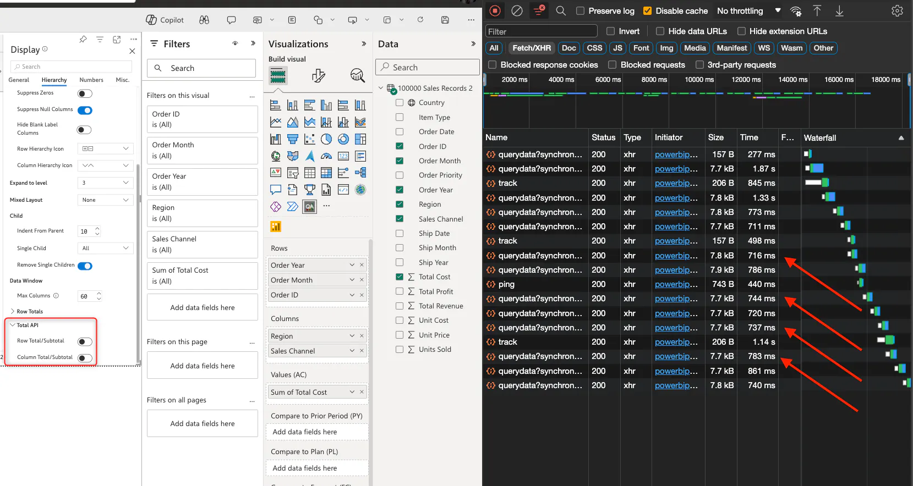Screen dimensions: 913x486
Task: Enable Column Total/Subtotal toggle
Action: [x=85, y=358]
